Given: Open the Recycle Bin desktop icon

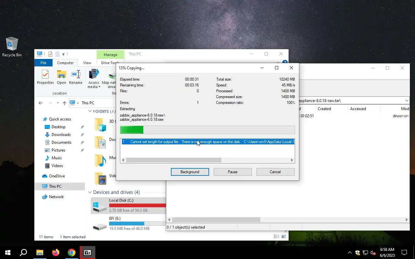Looking at the screenshot, I should 12,47.
